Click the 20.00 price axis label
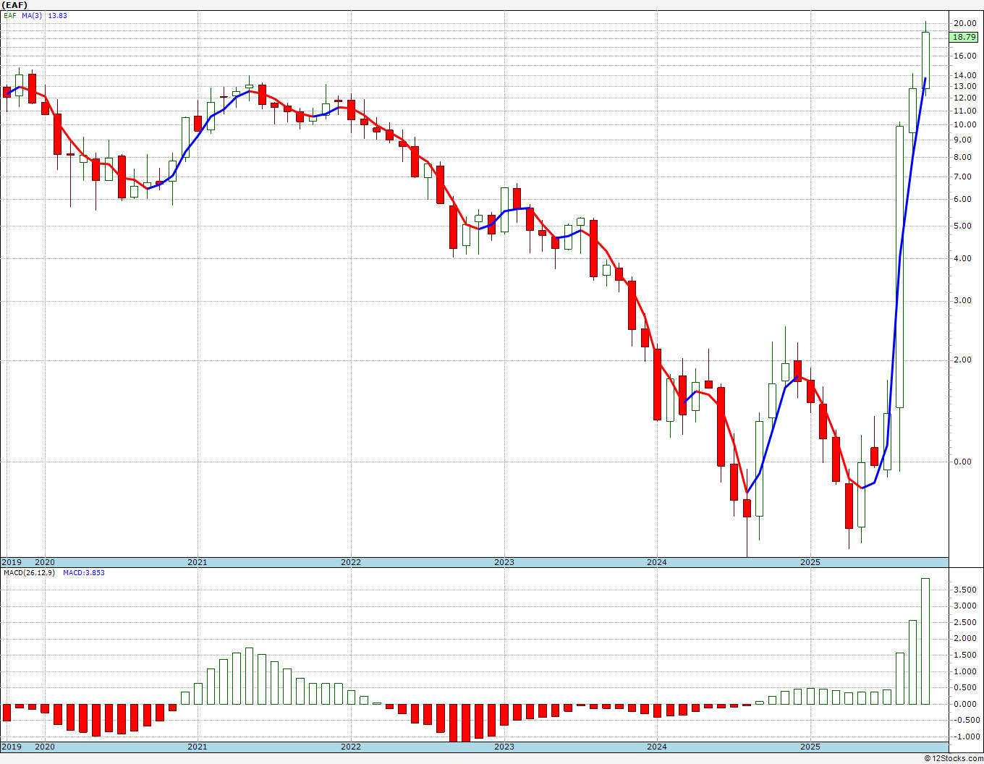 coord(964,23)
